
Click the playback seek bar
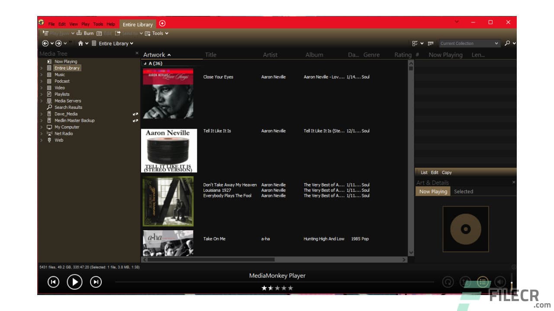tap(274, 282)
